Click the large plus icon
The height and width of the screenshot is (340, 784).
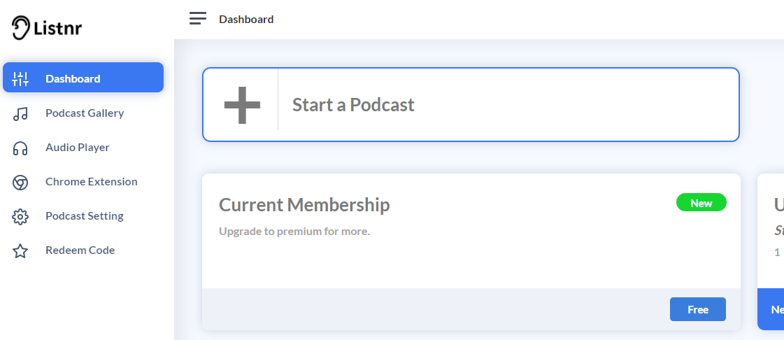point(242,105)
